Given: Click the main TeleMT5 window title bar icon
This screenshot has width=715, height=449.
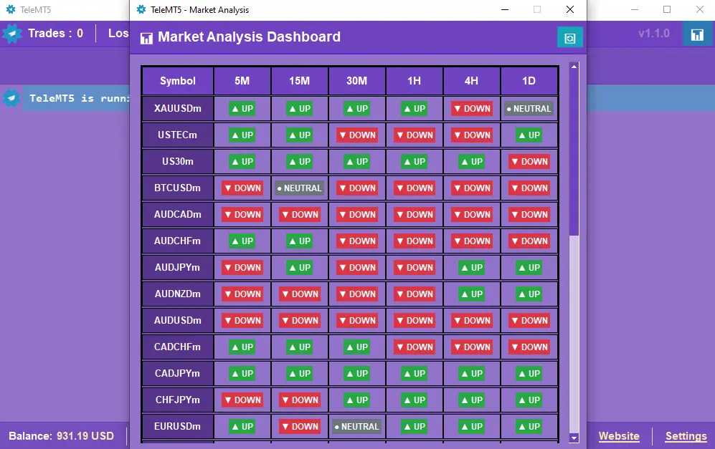Looking at the screenshot, I should tap(11, 10).
